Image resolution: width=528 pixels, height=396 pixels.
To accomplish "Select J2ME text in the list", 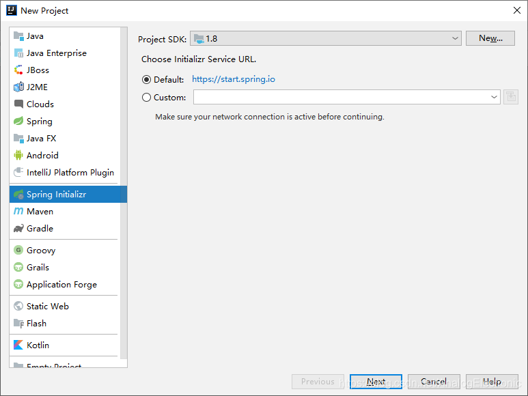I will 37,87.
